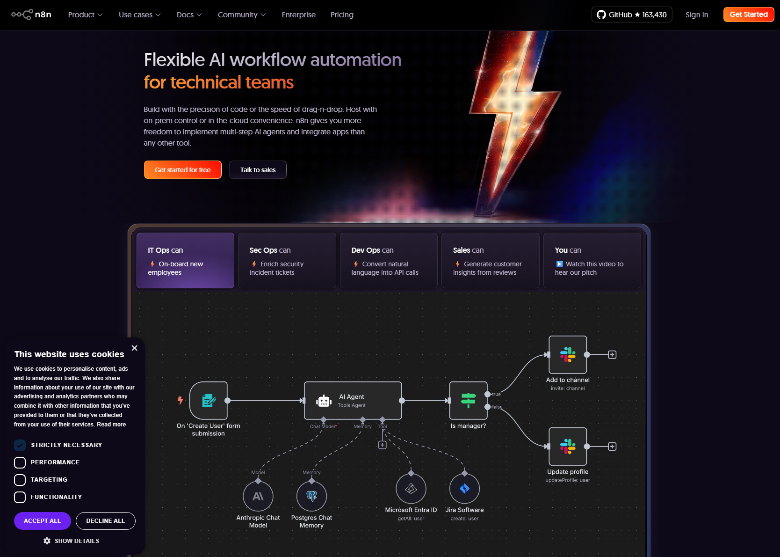Click the 'Add to channel' node label
Image resolution: width=780 pixels, height=557 pixels.
[x=568, y=380]
